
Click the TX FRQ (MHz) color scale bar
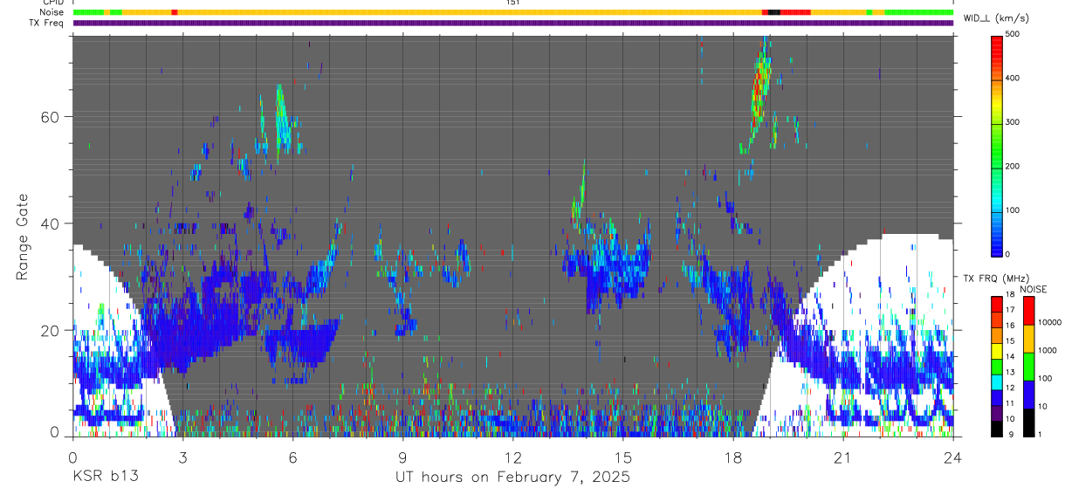[997, 367]
